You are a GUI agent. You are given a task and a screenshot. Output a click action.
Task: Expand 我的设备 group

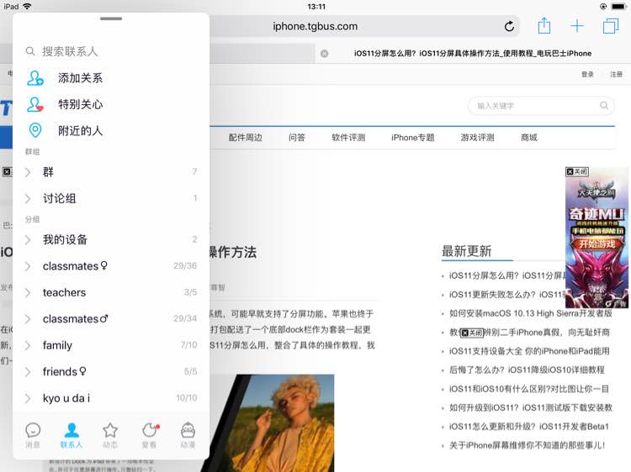tap(111, 240)
